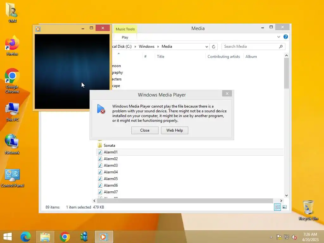Open the Start button on the taskbar

point(8,237)
